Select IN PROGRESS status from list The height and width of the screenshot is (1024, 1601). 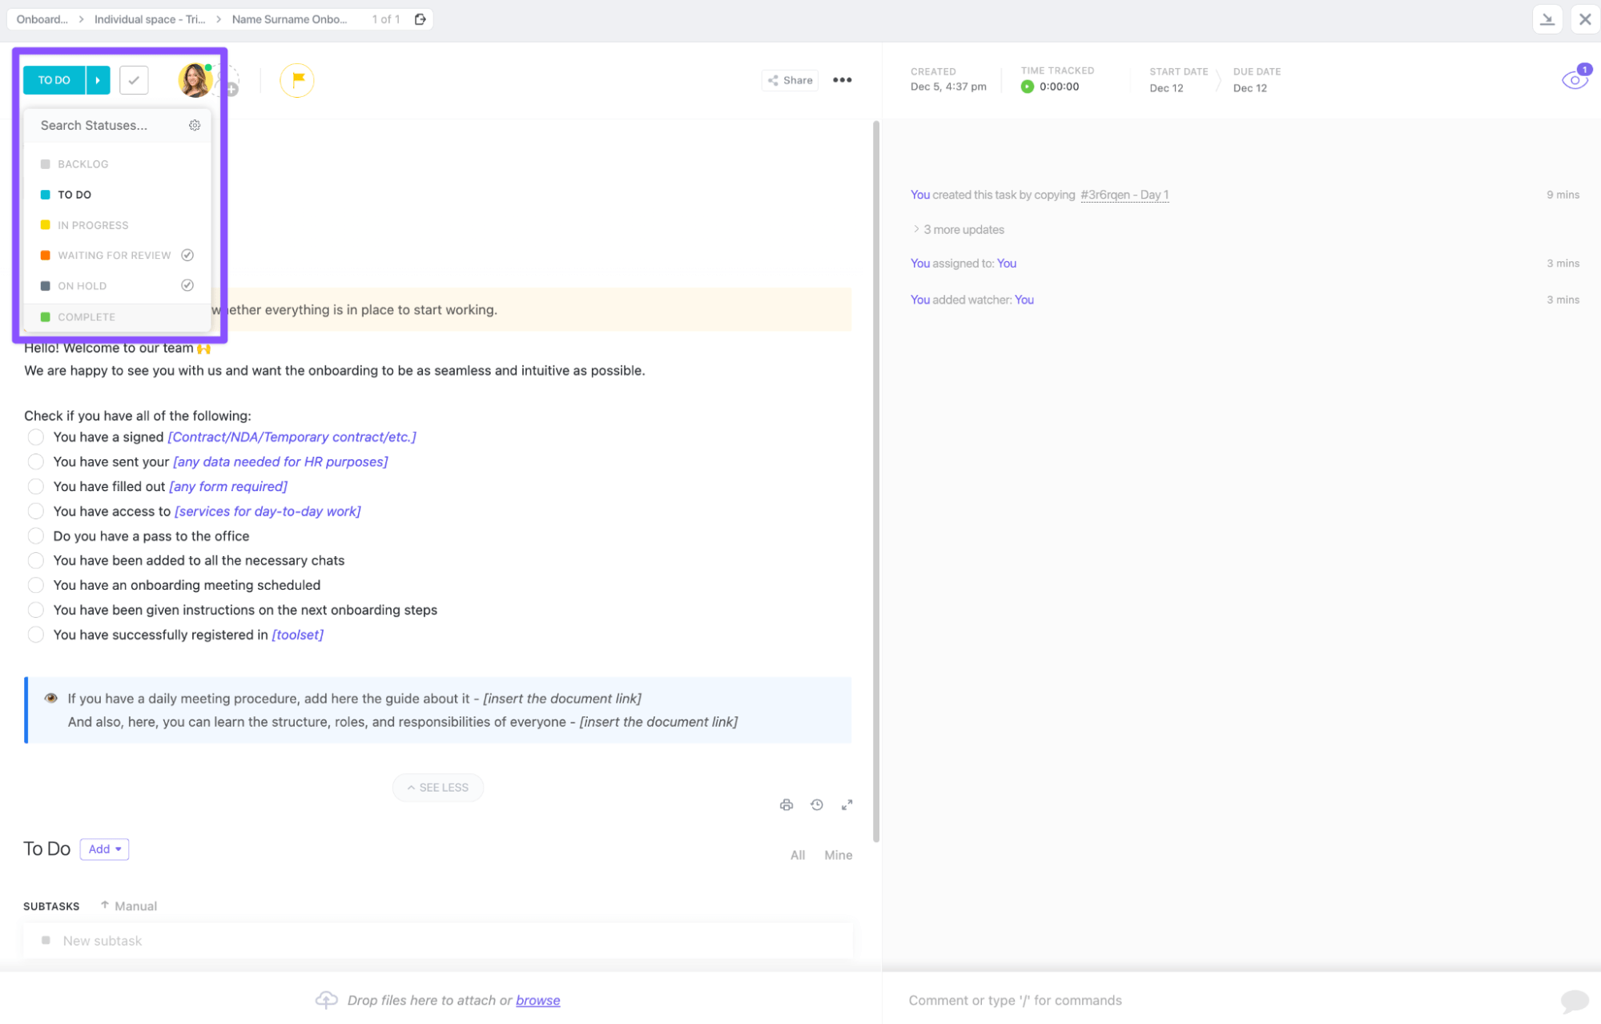click(93, 225)
